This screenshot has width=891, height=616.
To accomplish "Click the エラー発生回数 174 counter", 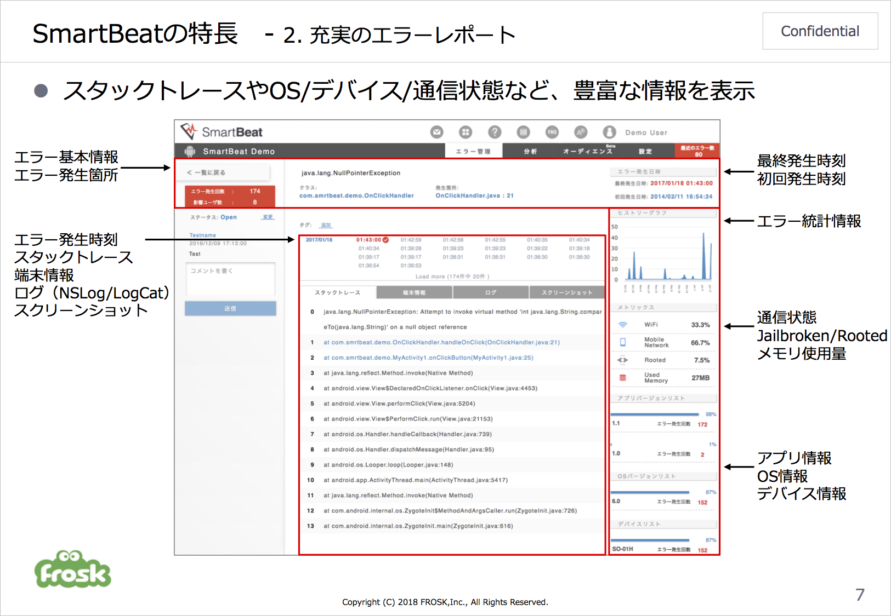I will 230,191.
